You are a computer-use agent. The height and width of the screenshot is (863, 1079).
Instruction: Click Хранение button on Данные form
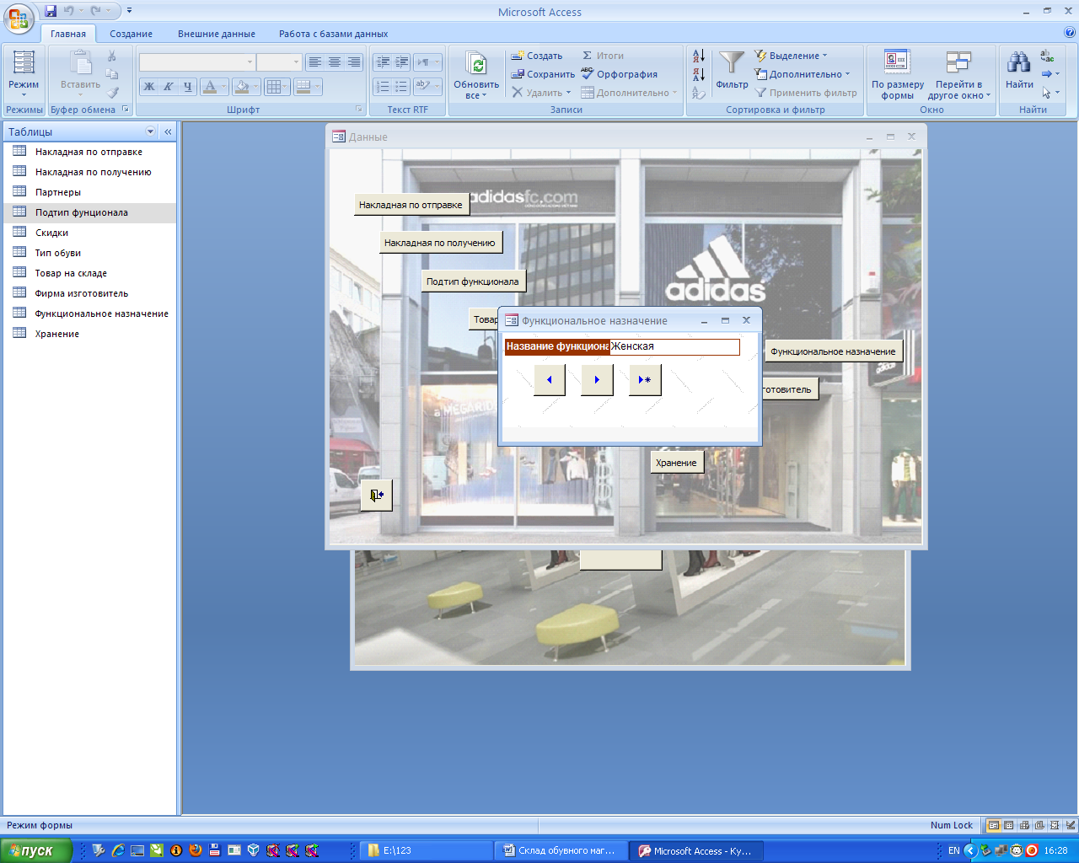(676, 463)
